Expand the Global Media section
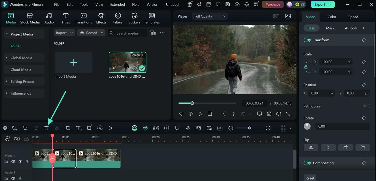 point(7,58)
